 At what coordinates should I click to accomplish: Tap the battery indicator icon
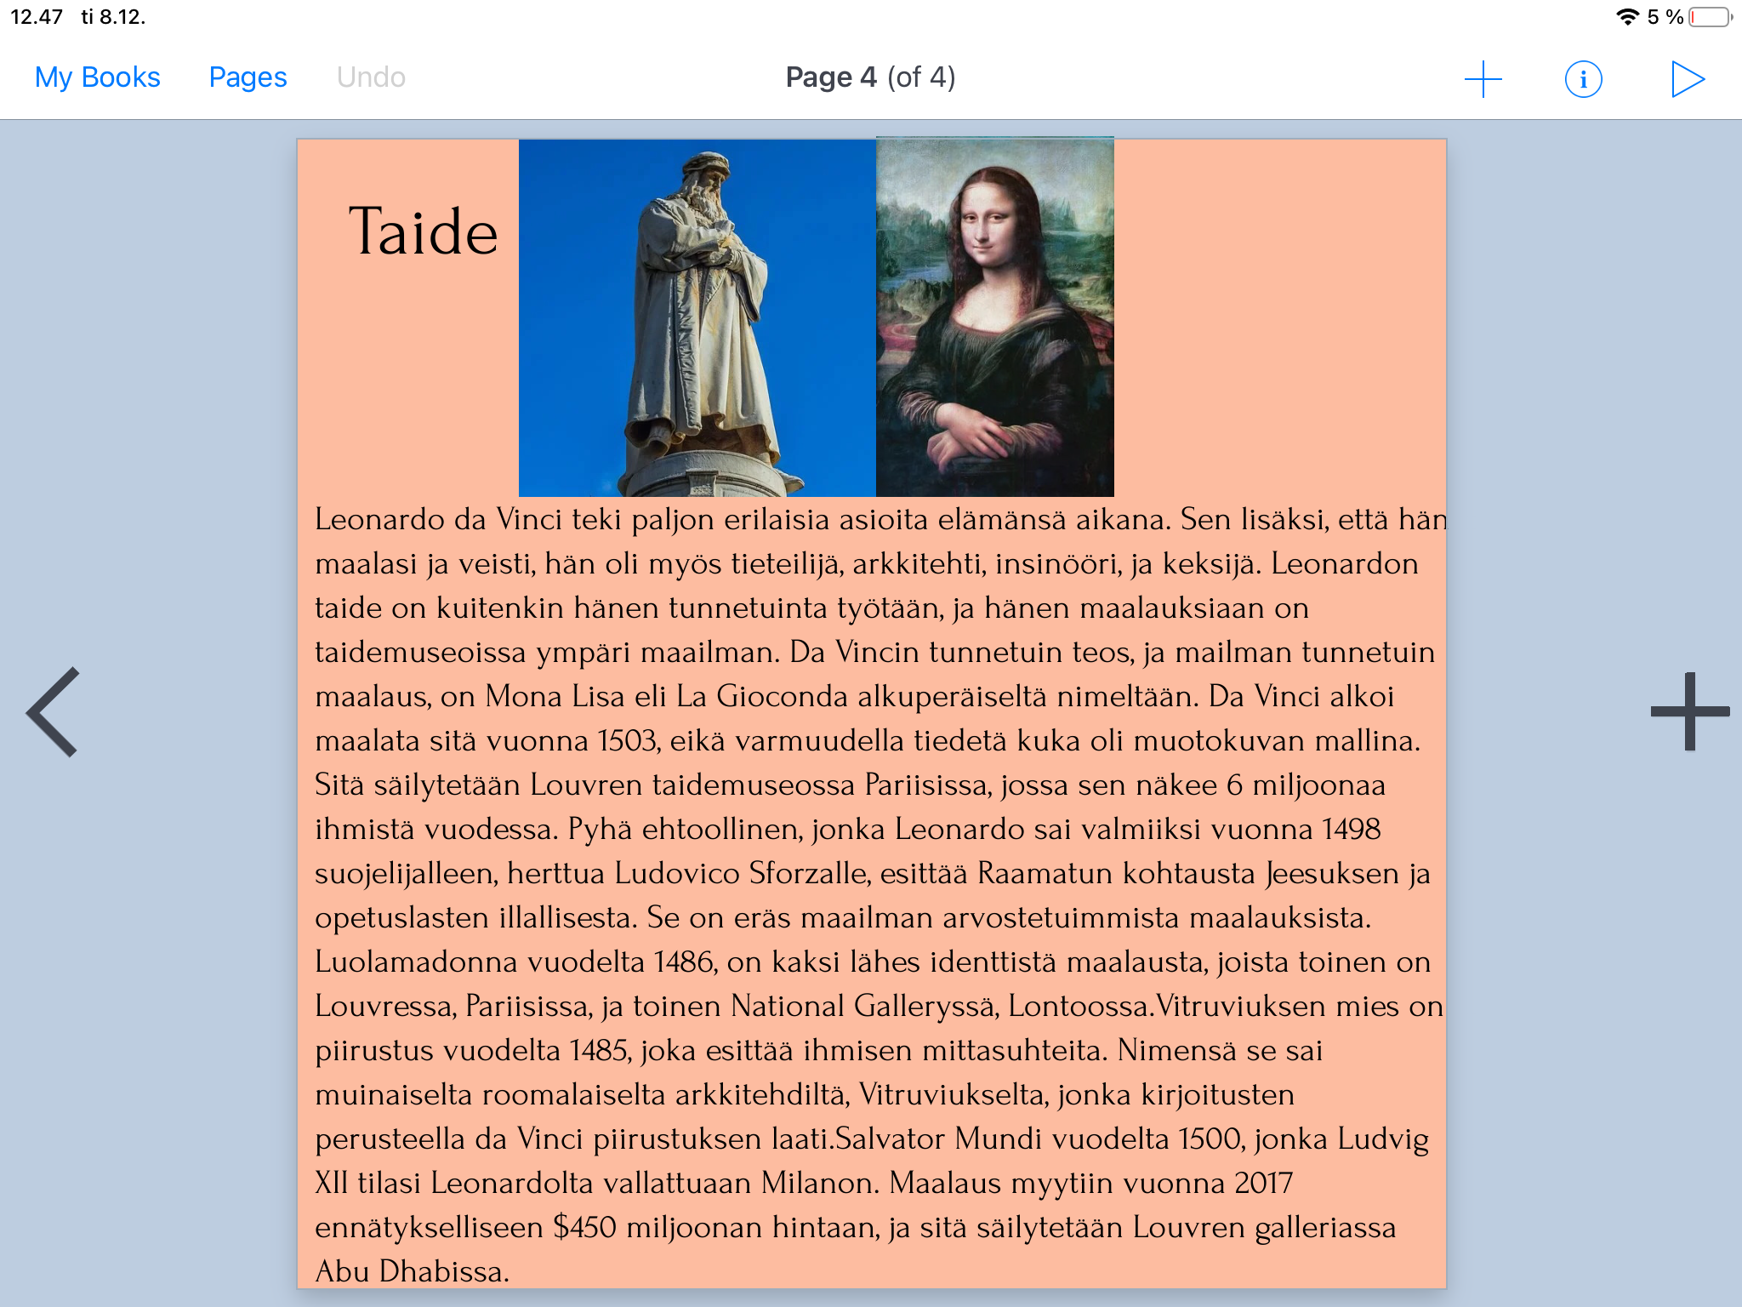1710,17
